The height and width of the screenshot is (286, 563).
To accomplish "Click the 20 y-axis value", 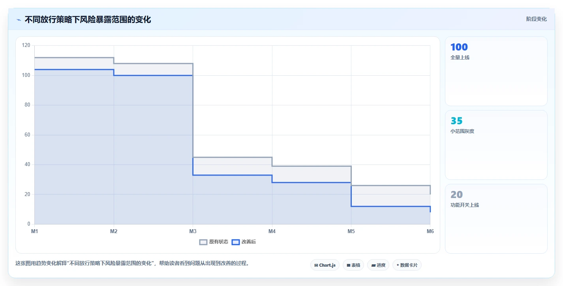I will click(27, 194).
